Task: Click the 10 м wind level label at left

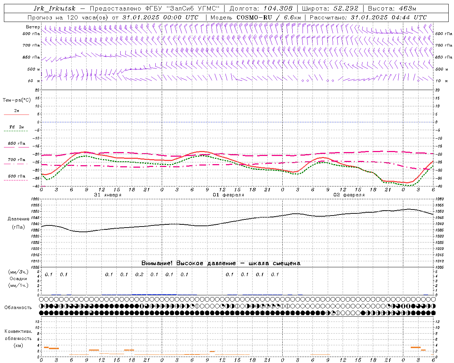Action: tap(34, 81)
